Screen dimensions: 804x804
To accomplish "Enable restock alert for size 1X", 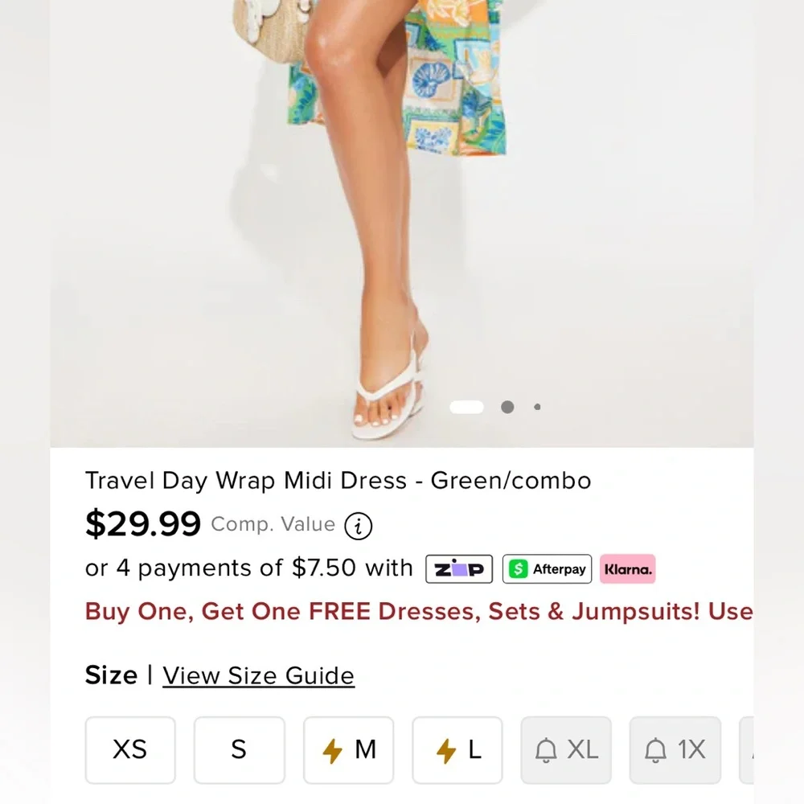I will point(675,750).
